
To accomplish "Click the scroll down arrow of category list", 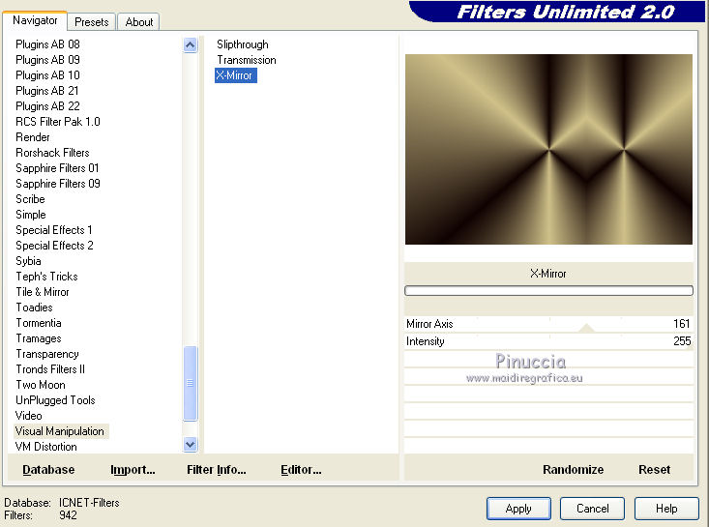I will (191, 445).
